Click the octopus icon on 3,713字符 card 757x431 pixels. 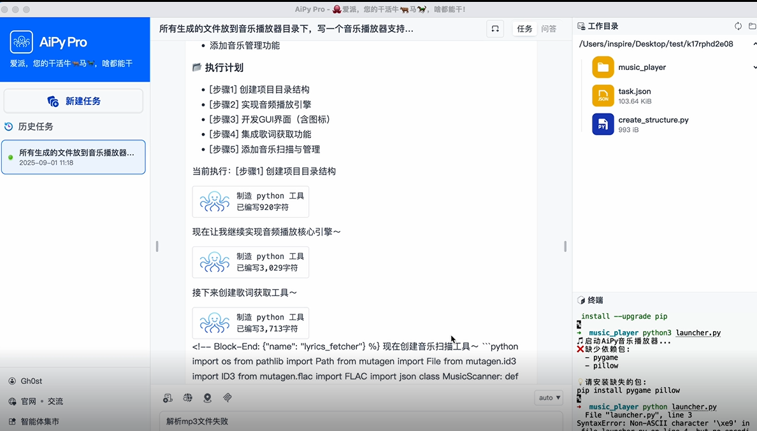click(x=215, y=323)
